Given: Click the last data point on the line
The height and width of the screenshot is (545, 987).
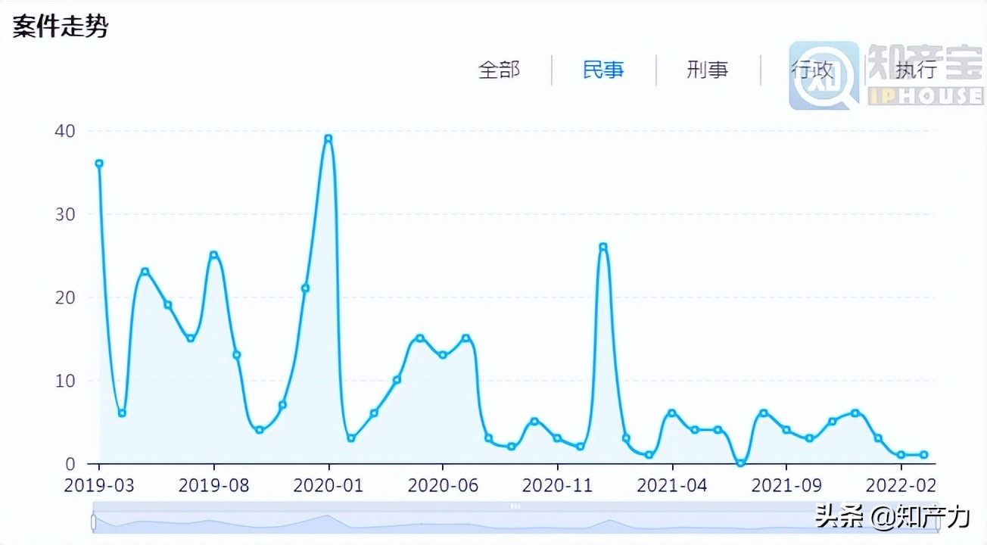Looking at the screenshot, I should click(924, 455).
